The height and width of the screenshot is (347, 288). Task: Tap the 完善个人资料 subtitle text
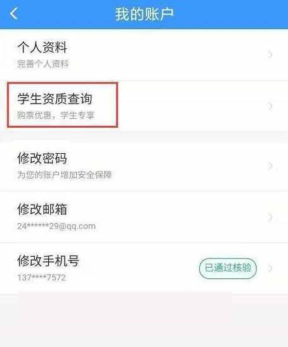[x=43, y=64]
